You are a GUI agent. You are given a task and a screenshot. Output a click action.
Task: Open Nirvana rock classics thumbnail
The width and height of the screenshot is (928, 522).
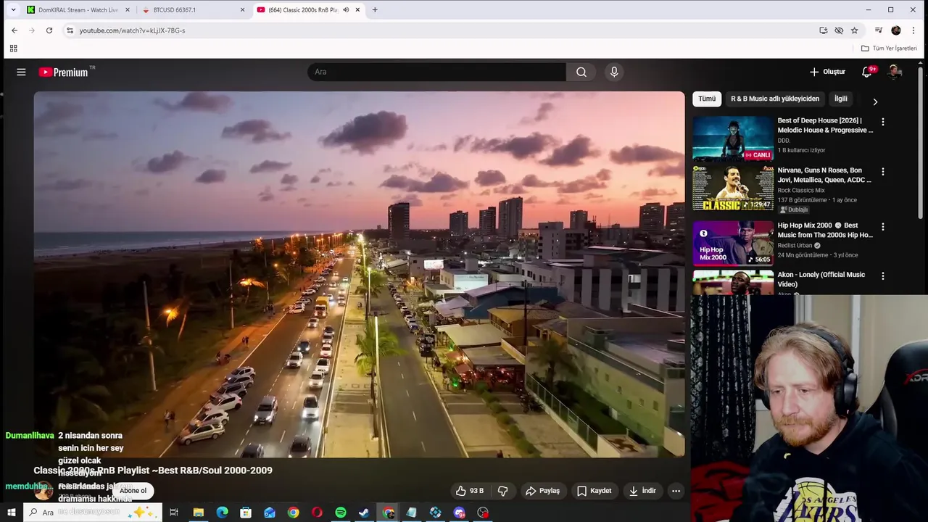pyautogui.click(x=733, y=188)
